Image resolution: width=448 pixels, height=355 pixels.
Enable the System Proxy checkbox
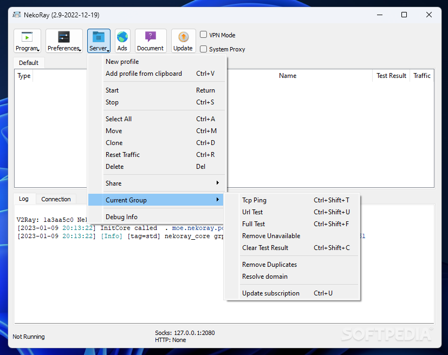click(203, 49)
